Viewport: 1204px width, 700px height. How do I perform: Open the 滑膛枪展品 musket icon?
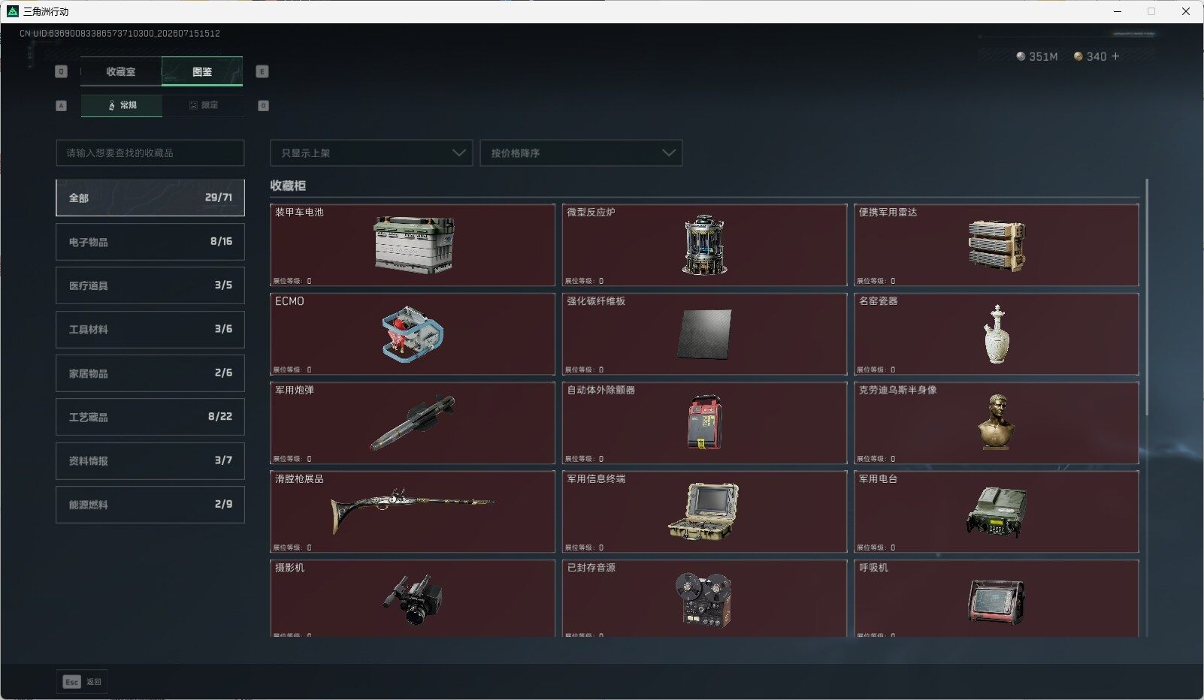(413, 511)
